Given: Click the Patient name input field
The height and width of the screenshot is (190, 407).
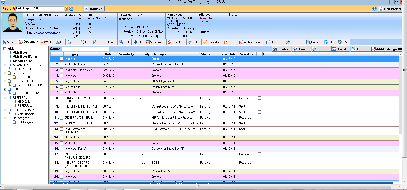Looking at the screenshot, I should [40, 9].
